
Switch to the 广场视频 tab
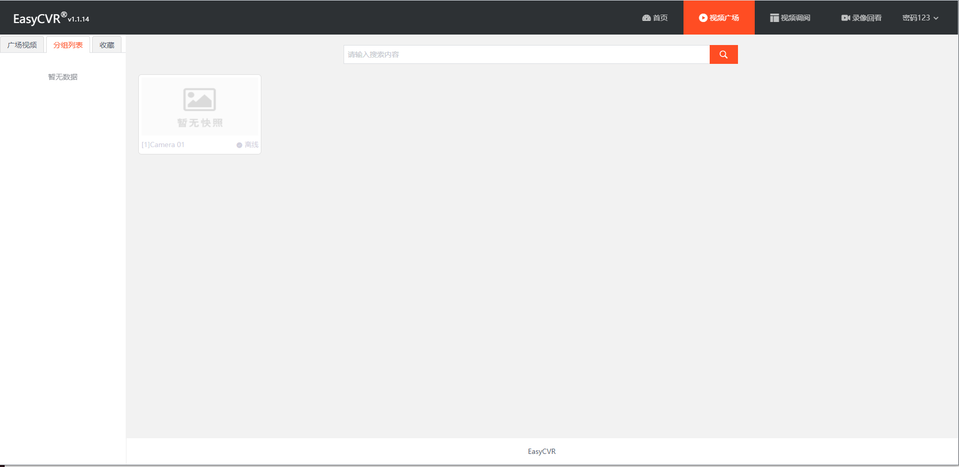(x=22, y=45)
